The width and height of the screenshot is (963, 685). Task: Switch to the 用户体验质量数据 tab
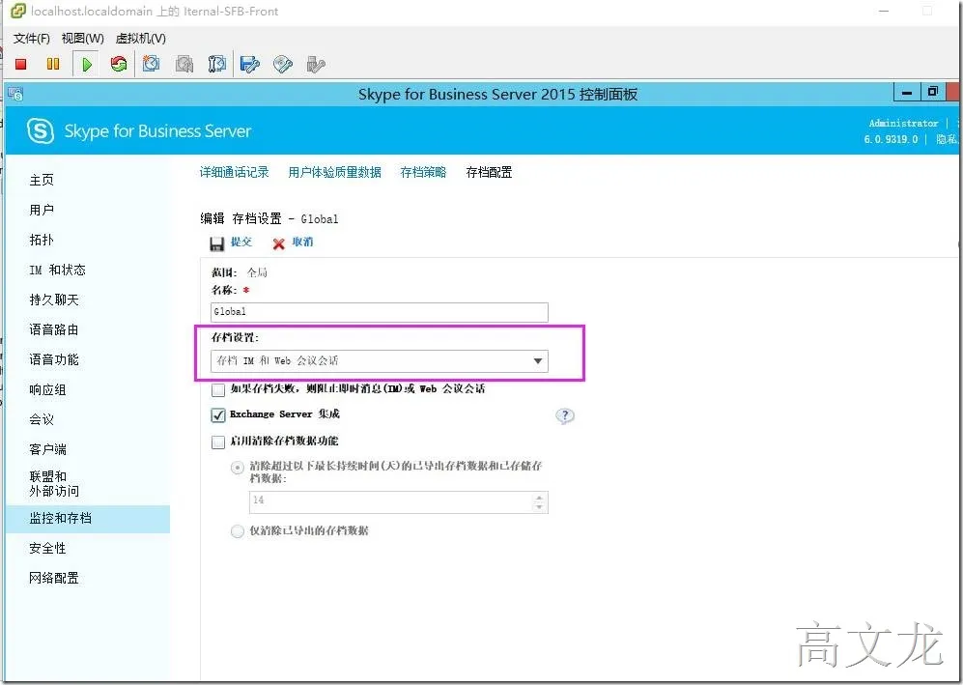[335, 172]
